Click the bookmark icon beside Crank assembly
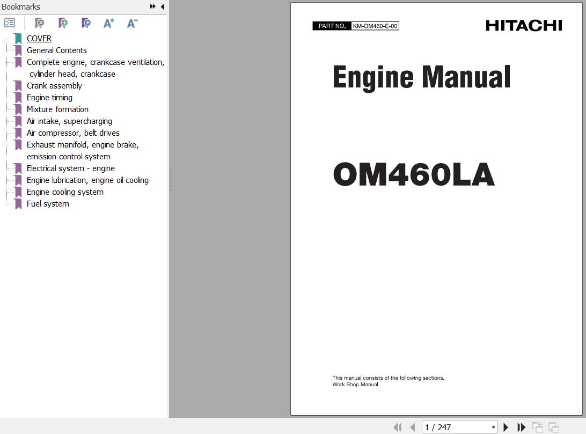The width and height of the screenshot is (586, 434). point(18,86)
